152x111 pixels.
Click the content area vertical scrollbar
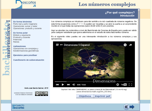pos(139,56)
